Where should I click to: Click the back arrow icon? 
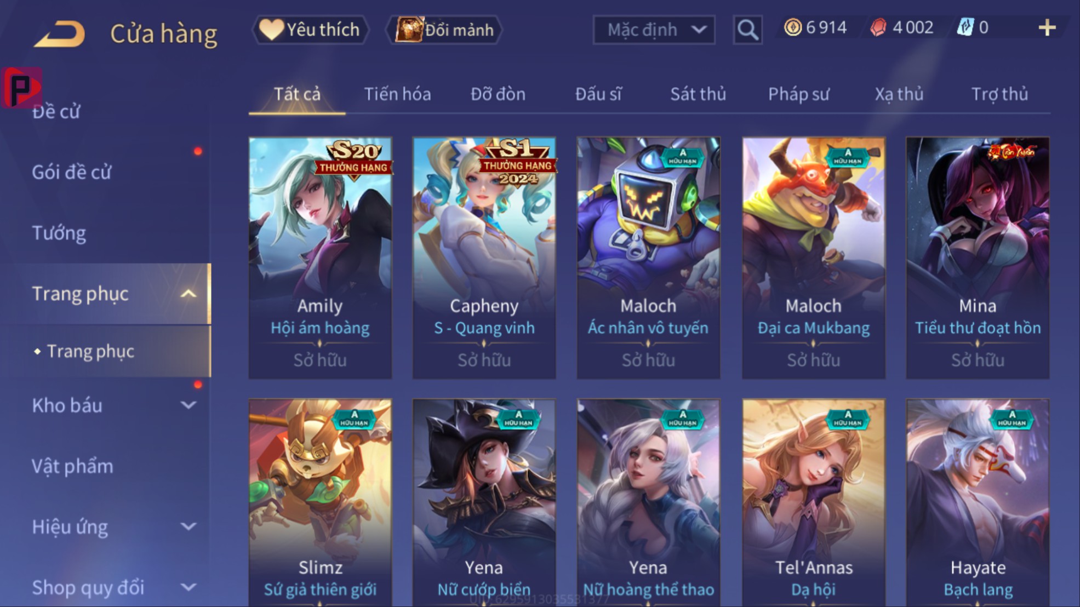pyautogui.click(x=59, y=33)
